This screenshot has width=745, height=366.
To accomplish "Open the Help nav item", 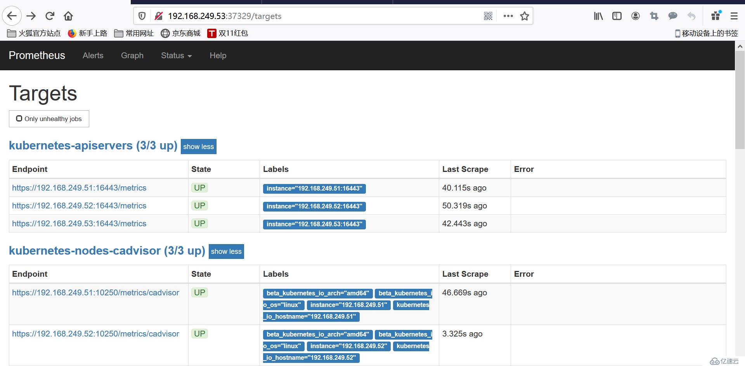I will pos(218,56).
